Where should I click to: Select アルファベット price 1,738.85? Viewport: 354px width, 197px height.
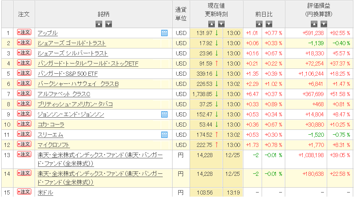(202, 94)
